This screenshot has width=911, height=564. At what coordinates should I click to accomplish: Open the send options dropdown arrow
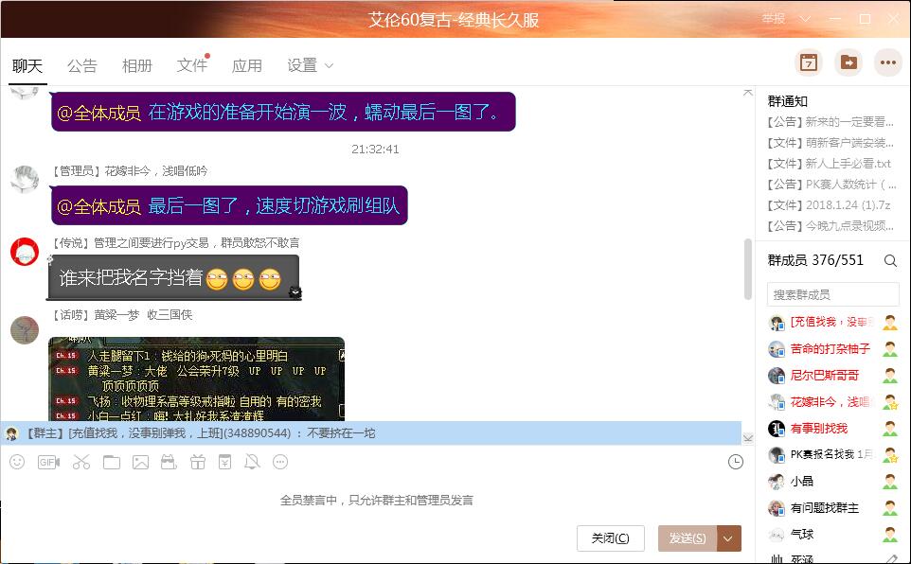[x=728, y=538]
